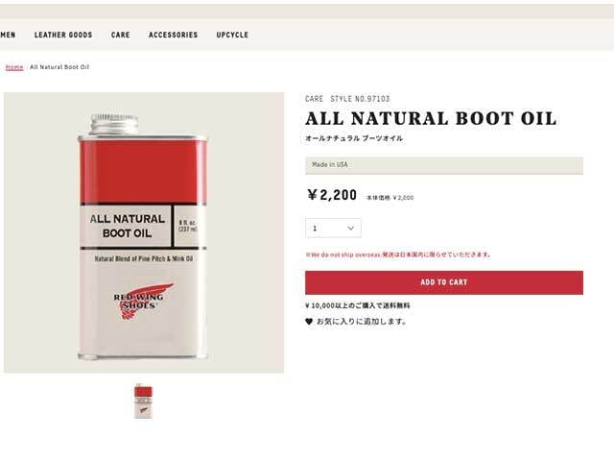Image resolution: width=614 pixels, height=461 pixels.
Task: Click the Made in USA banner
Action: coord(444,165)
